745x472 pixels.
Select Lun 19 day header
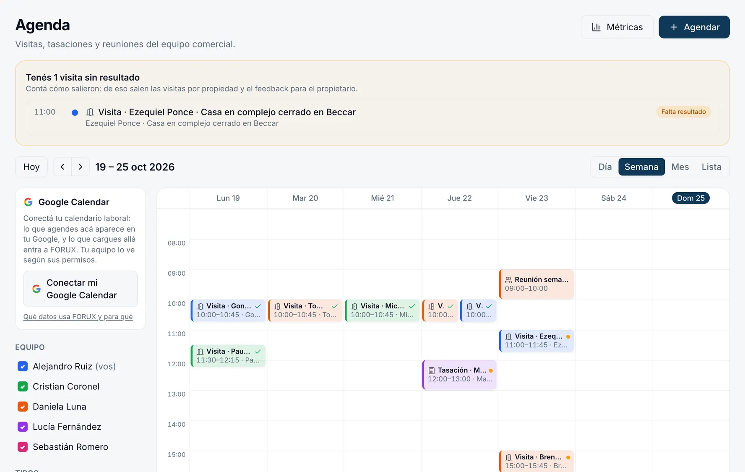tap(228, 198)
